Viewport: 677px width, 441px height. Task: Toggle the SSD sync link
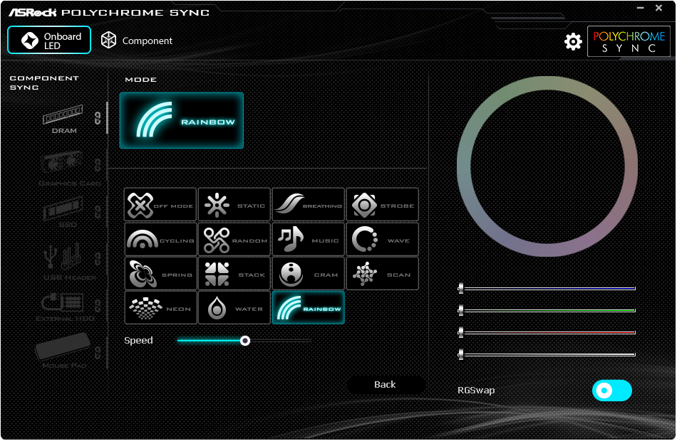pos(98,212)
